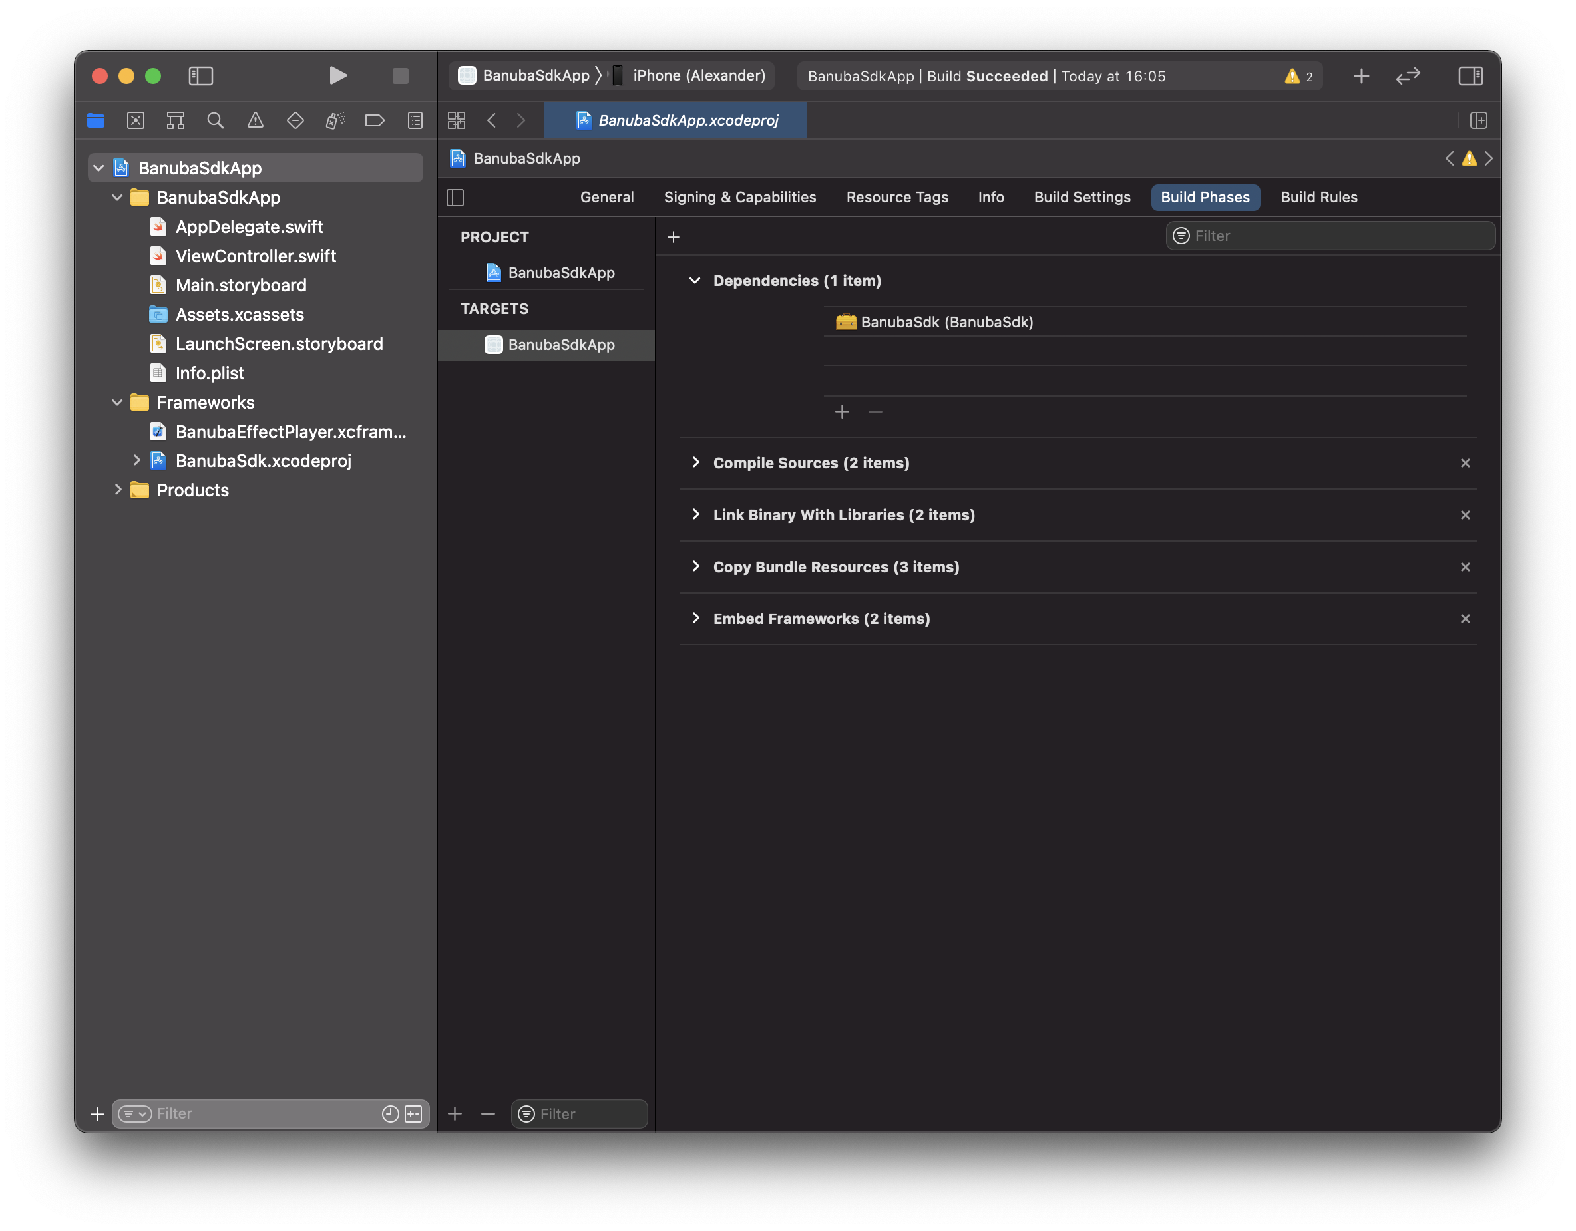Collapse the Frameworks group
Viewport: 1576px width, 1231px height.
click(x=117, y=403)
